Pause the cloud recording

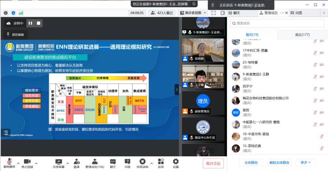pyautogui.click(x=30, y=23)
